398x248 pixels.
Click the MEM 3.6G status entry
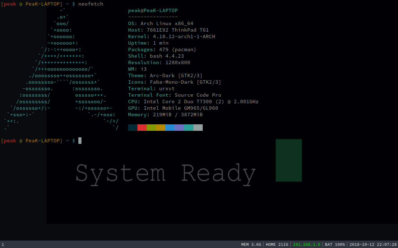pyautogui.click(x=251, y=244)
